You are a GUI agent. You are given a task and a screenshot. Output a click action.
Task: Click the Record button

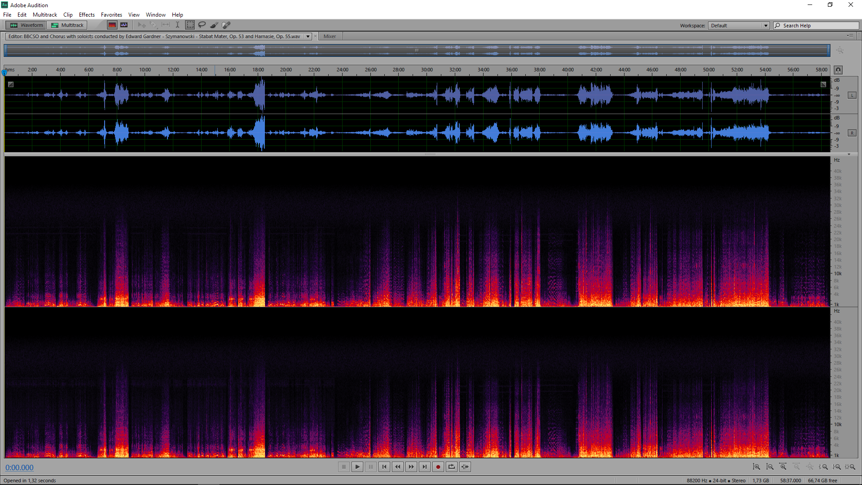coord(438,467)
